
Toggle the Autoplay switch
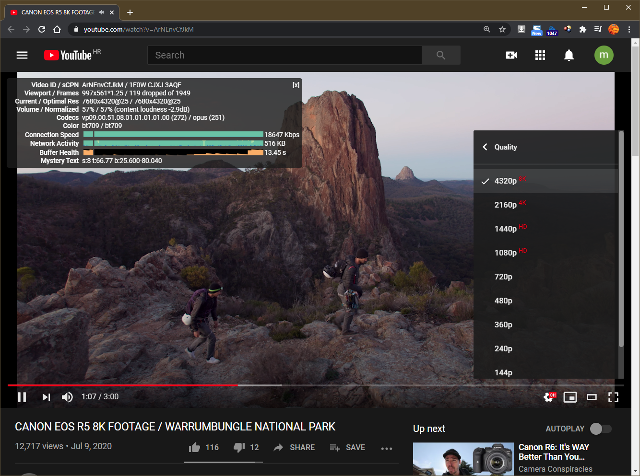coord(601,429)
